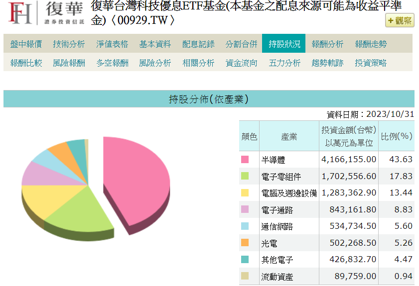Select the 光電 industry name

(x=269, y=243)
